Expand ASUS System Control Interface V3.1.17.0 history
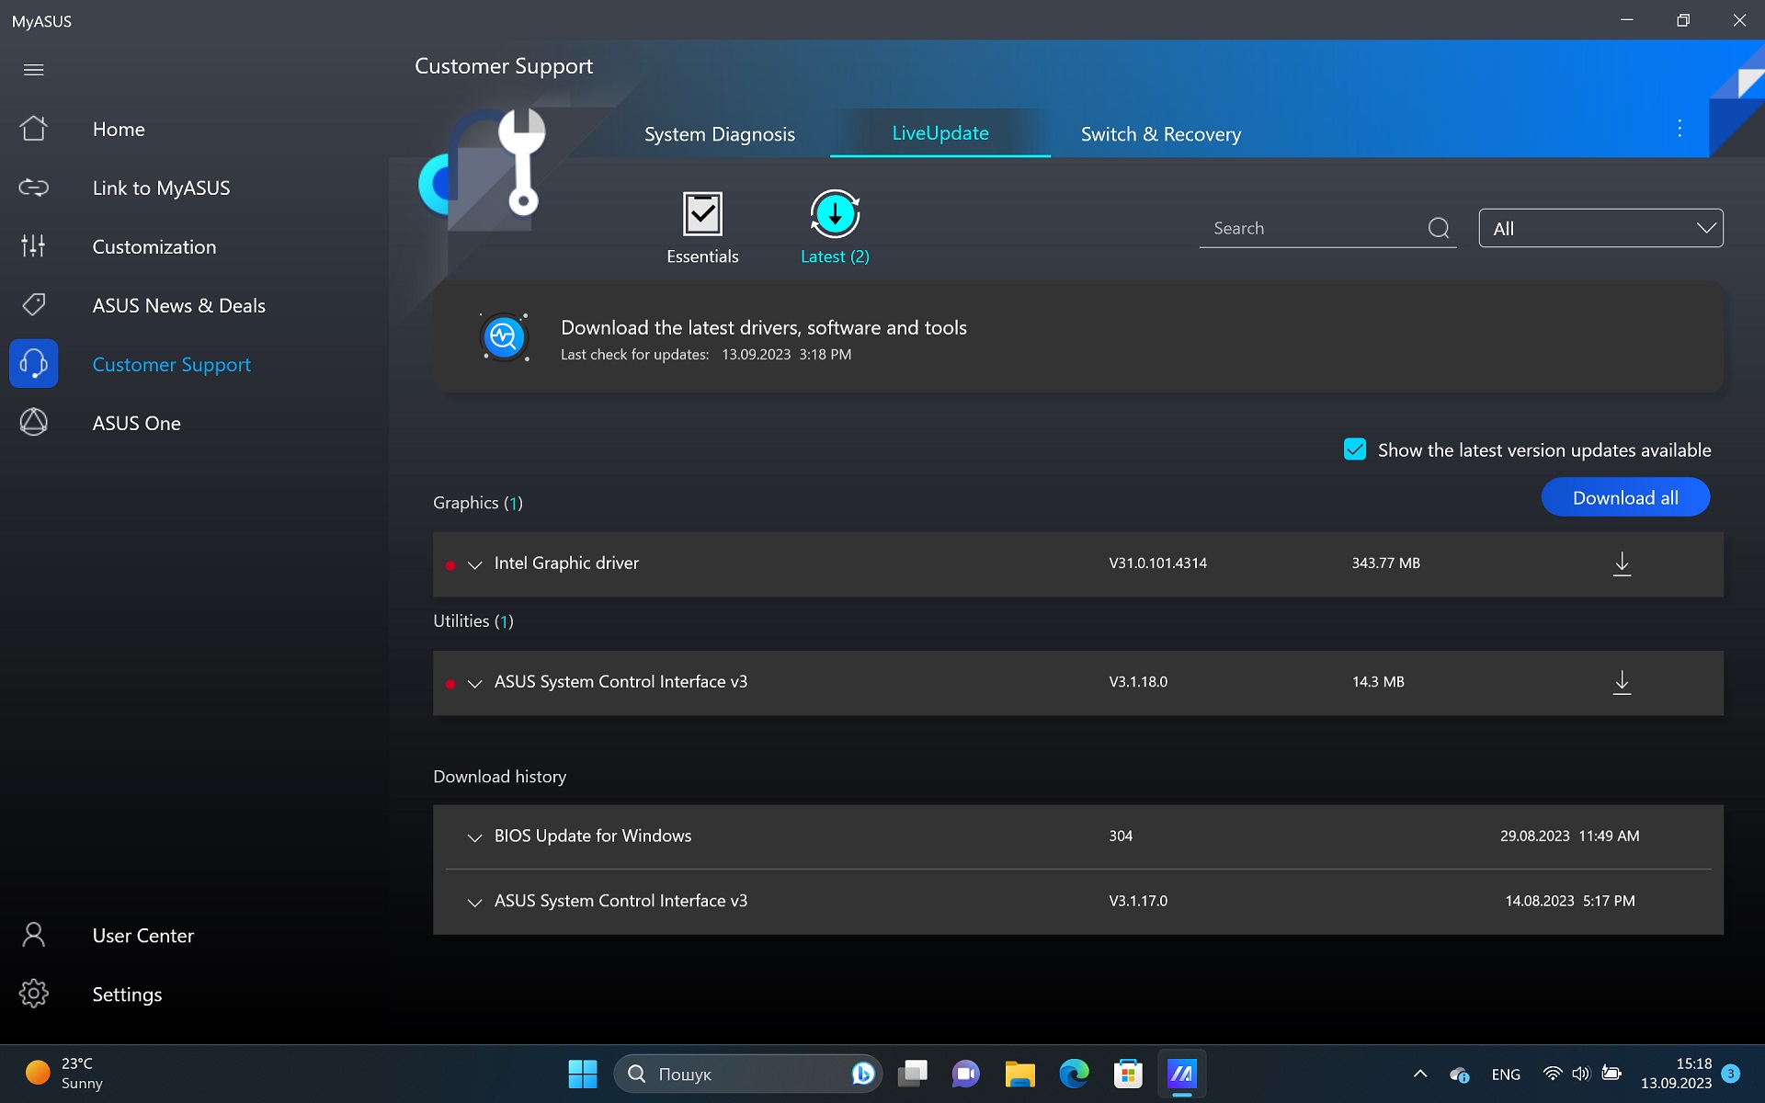 (474, 903)
